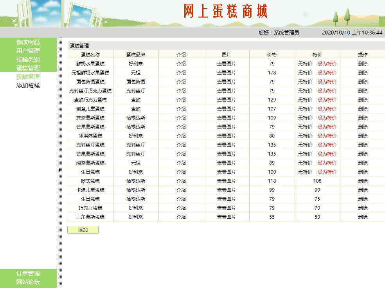Set 麦欧巧克力蛋糕 as special price

327,100
